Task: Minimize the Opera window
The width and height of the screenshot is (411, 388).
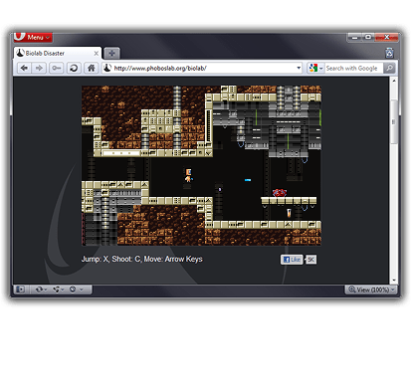Action: click(355, 37)
